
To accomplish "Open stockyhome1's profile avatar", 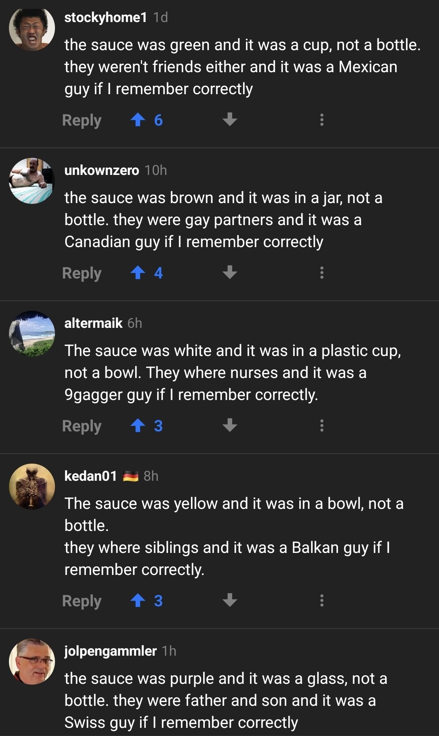I will (32, 28).
